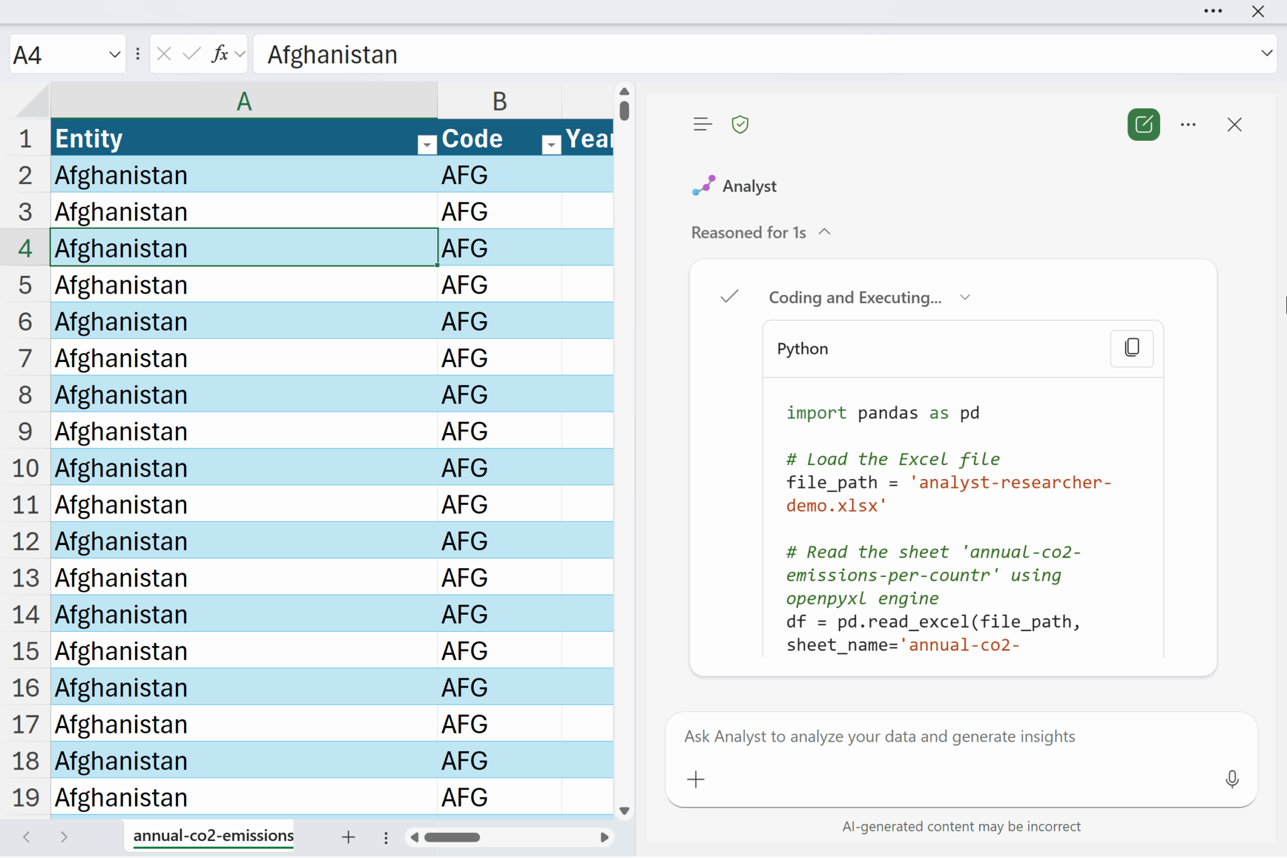
Task: Click the new chat compose icon
Action: tap(1143, 124)
